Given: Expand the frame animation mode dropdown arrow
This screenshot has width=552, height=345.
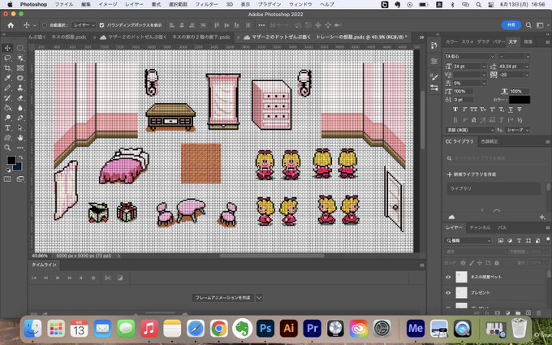Looking at the screenshot, I should point(259,297).
